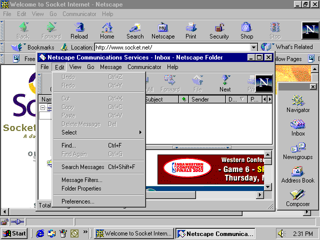Open Message Filters... menu entry

pyautogui.click(x=98, y=180)
